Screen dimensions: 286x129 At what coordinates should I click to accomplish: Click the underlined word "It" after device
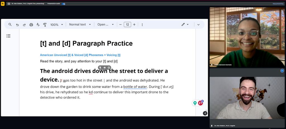61,80
